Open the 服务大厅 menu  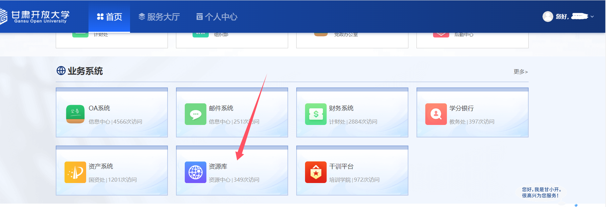coord(159,17)
